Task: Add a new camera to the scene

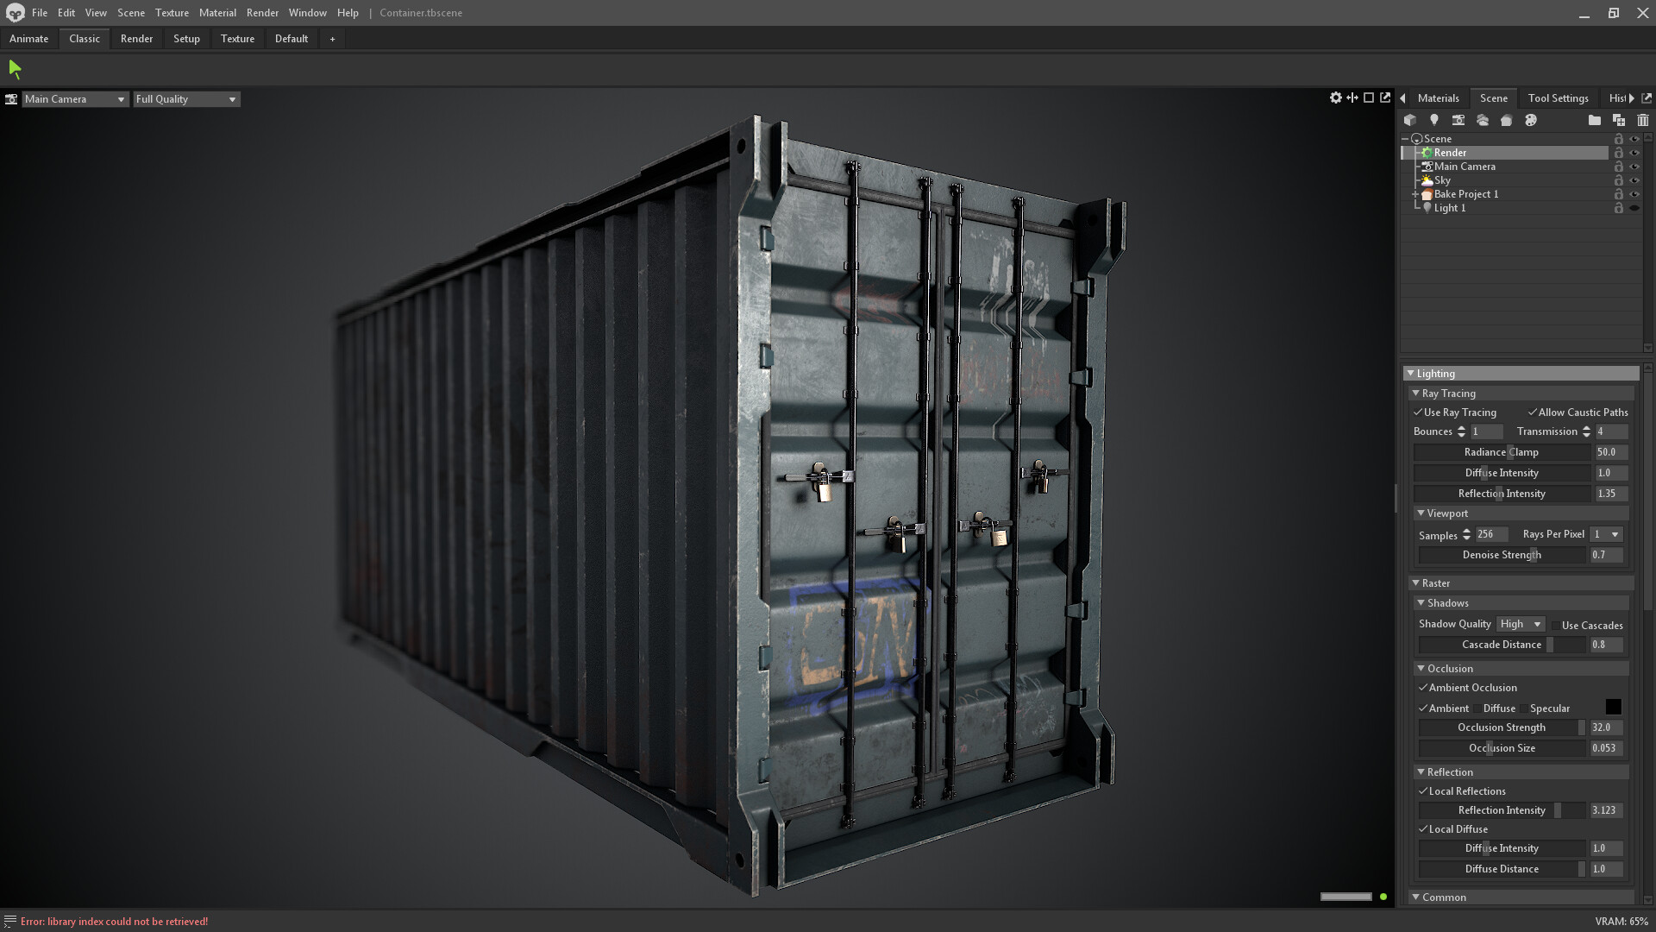Action: pos(1458,120)
